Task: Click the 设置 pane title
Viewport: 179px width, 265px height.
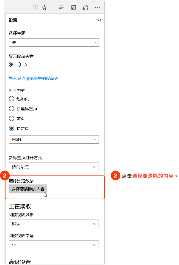Action: pos(13,20)
